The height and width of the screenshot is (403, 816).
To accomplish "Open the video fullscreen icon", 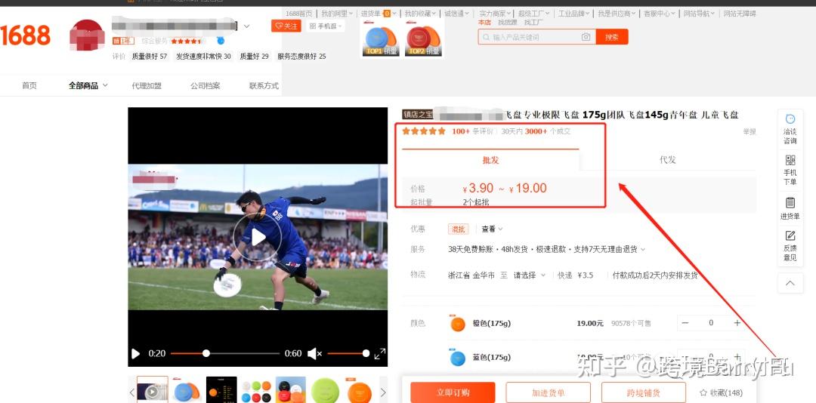I will [x=380, y=354].
